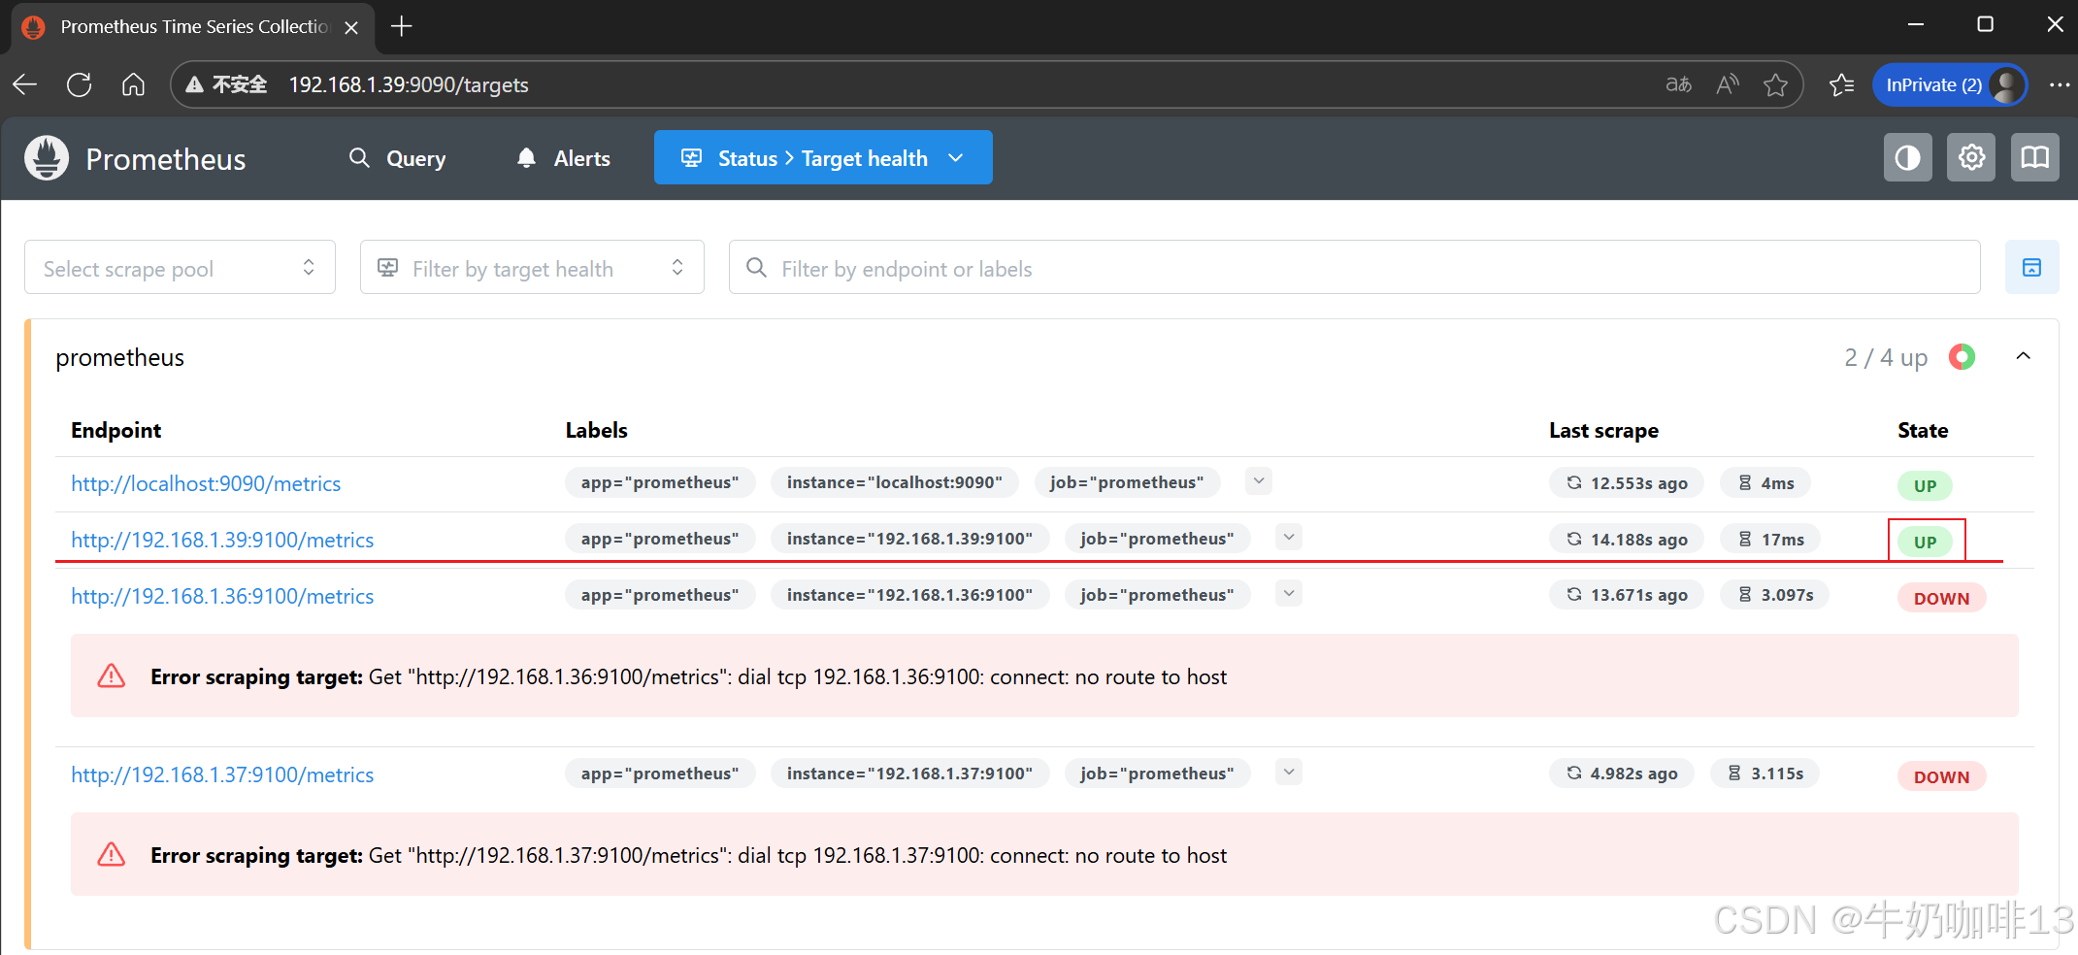
Task: Click warning icon in 192.168.1.37 error message
Action: 112,854
